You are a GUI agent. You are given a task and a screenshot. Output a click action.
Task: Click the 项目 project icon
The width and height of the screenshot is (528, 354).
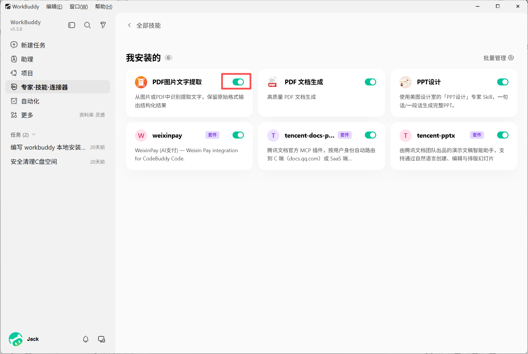click(14, 73)
